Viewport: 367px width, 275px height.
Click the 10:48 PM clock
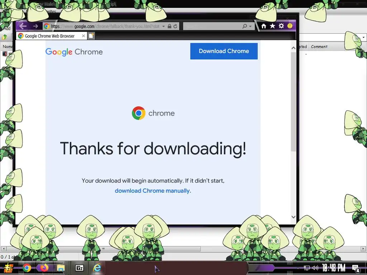tap(334, 268)
